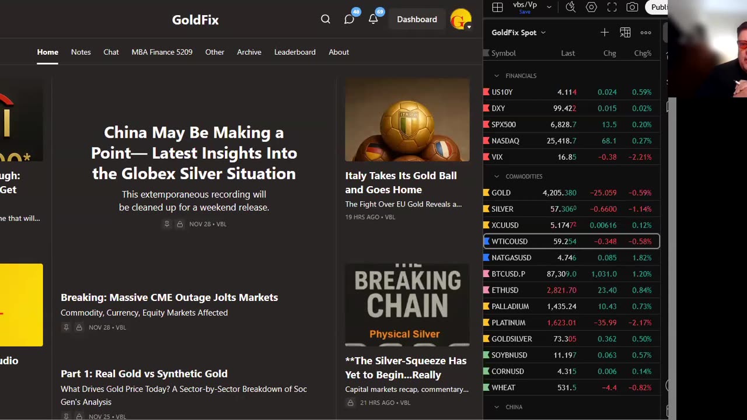Select the XCUUSD watchlist row

[x=572, y=225]
